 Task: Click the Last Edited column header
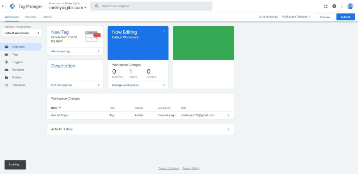tap(164, 108)
